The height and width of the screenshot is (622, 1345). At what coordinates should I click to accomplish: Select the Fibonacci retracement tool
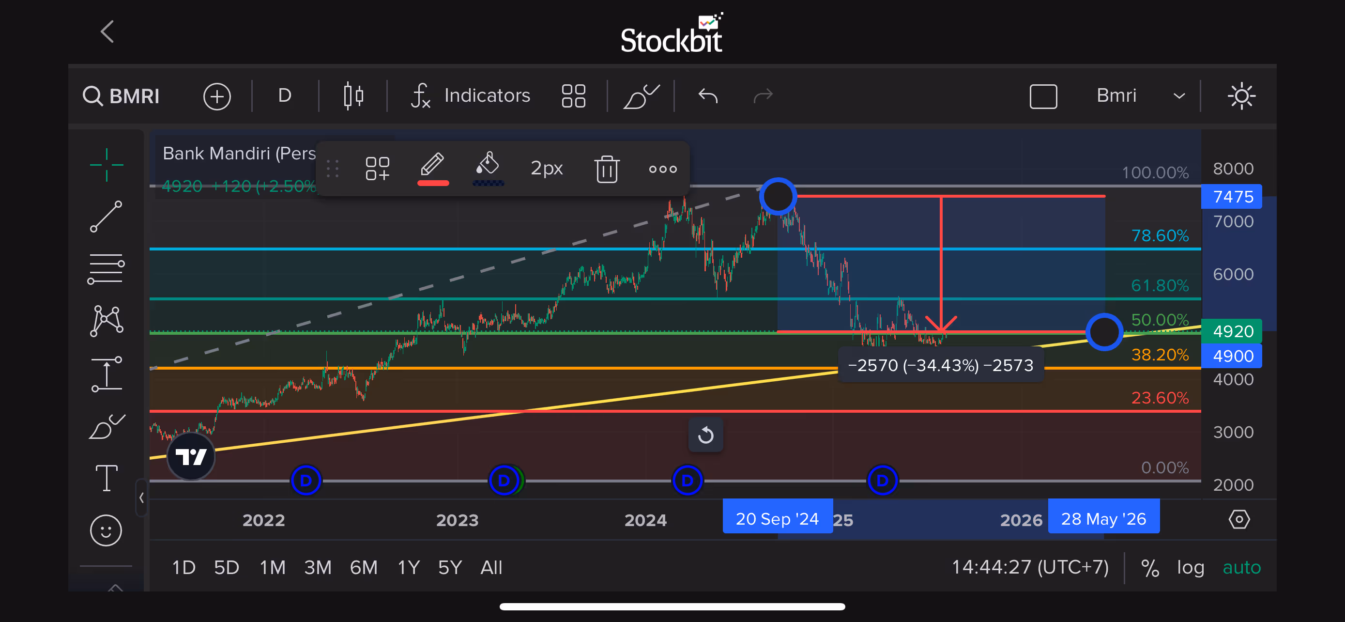106,268
